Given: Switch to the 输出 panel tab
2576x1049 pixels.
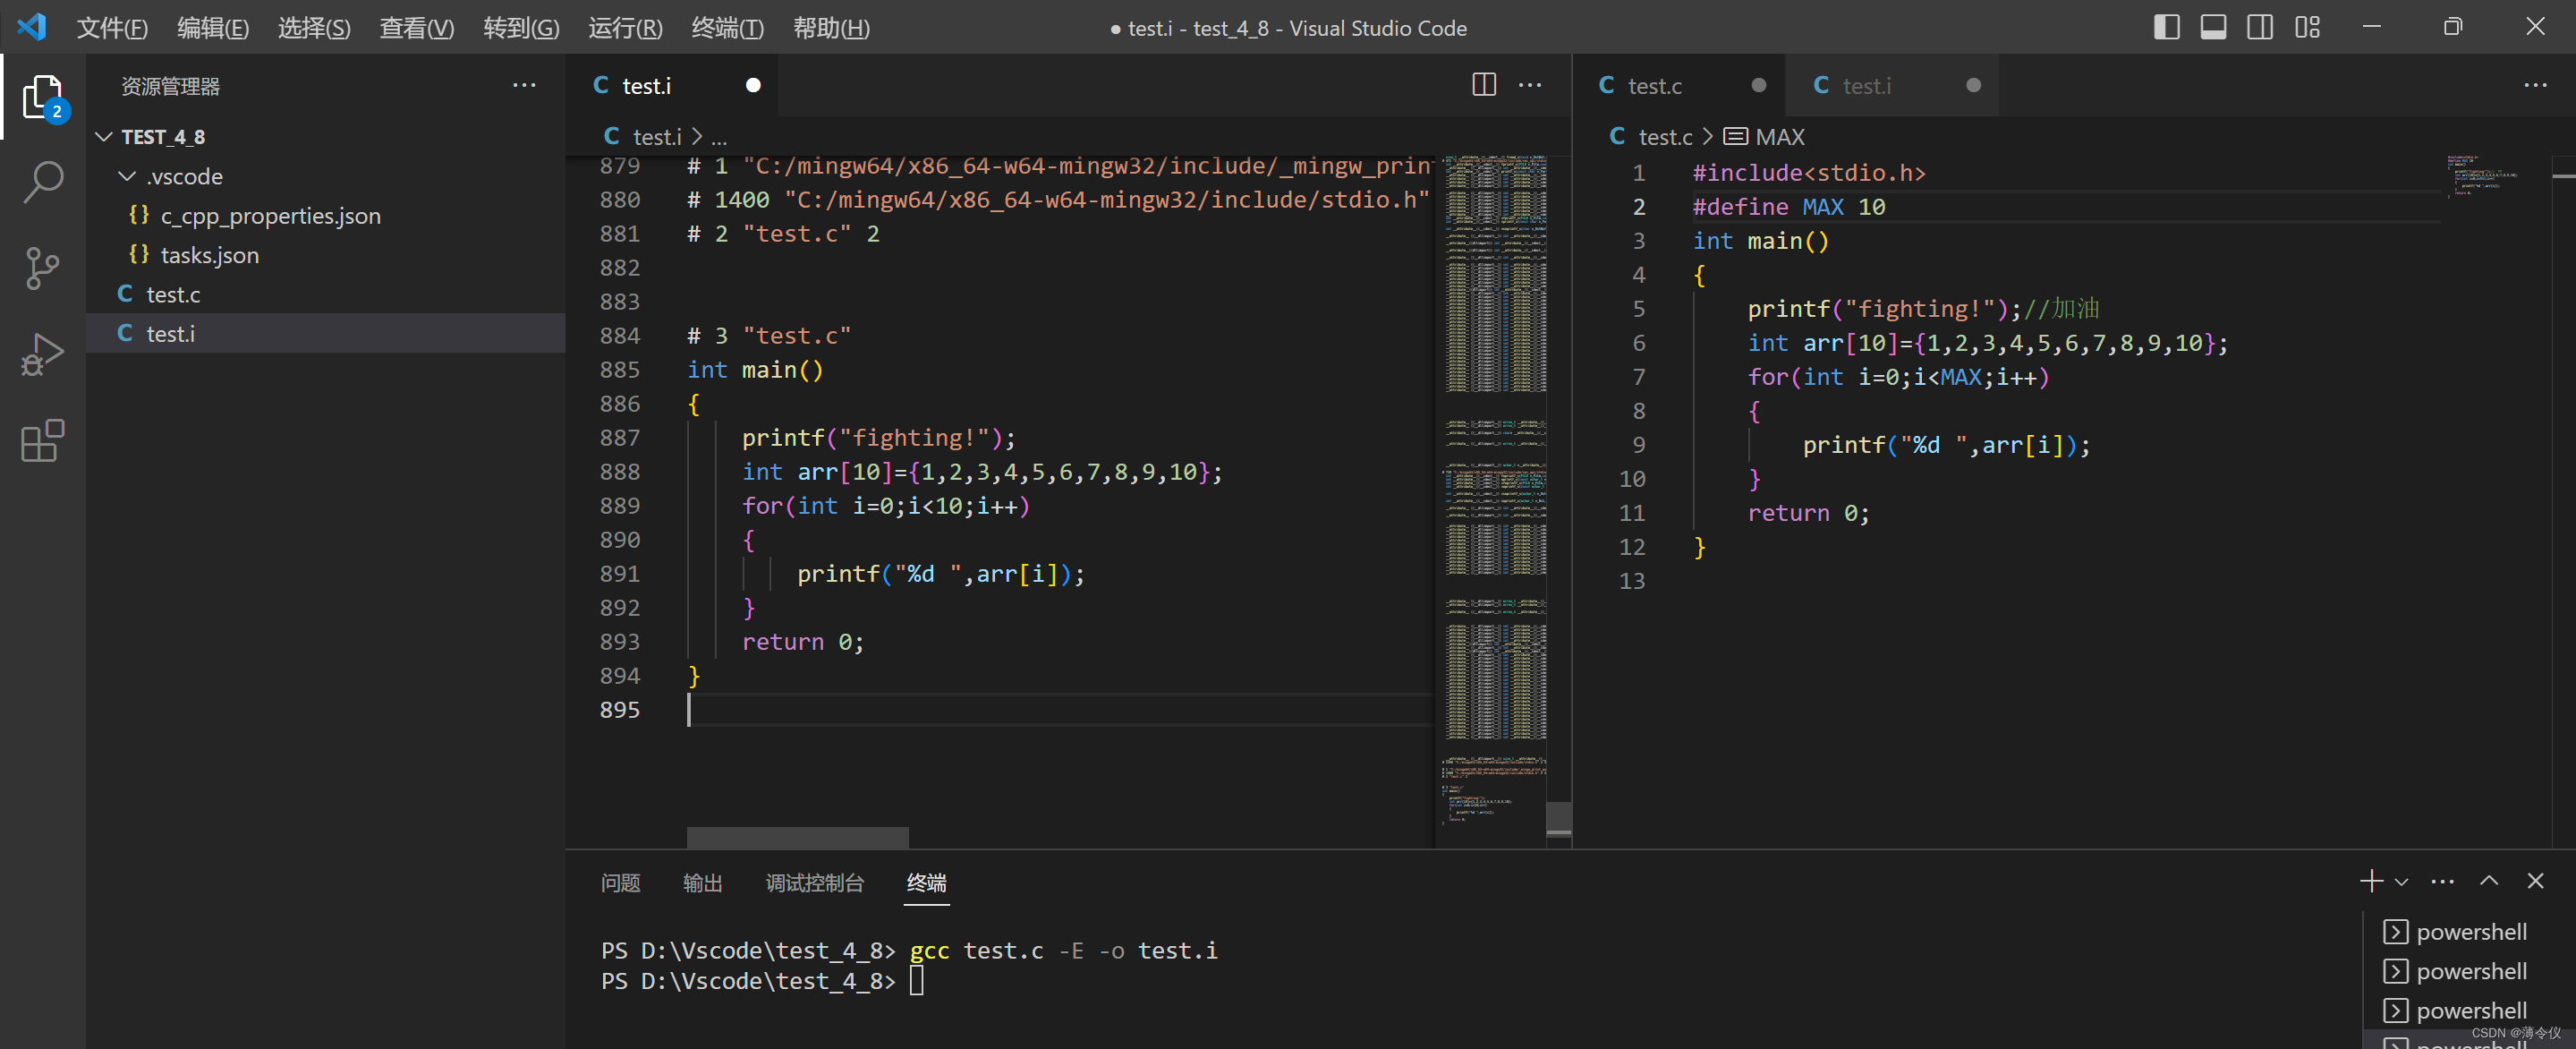Looking at the screenshot, I should point(702,882).
